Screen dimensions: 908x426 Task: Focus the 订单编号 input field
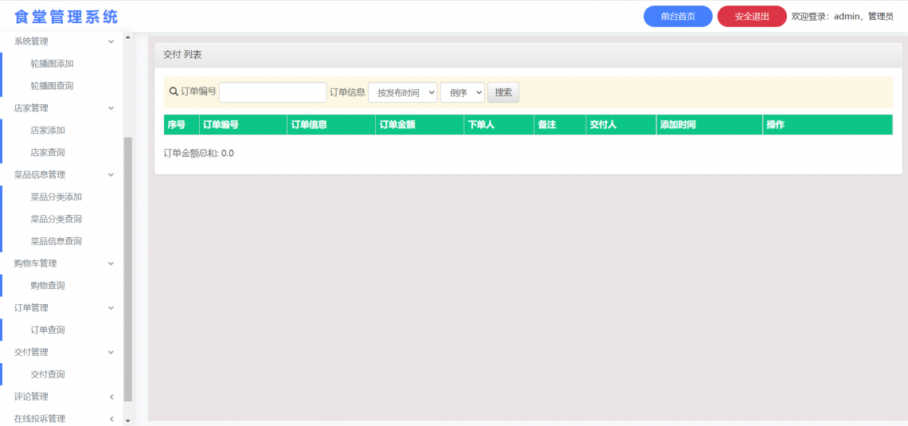click(x=272, y=92)
